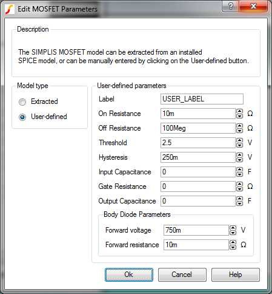Decrease Output Capacitance with down stepper arrow
The image size is (272, 294).
tap(239, 203)
